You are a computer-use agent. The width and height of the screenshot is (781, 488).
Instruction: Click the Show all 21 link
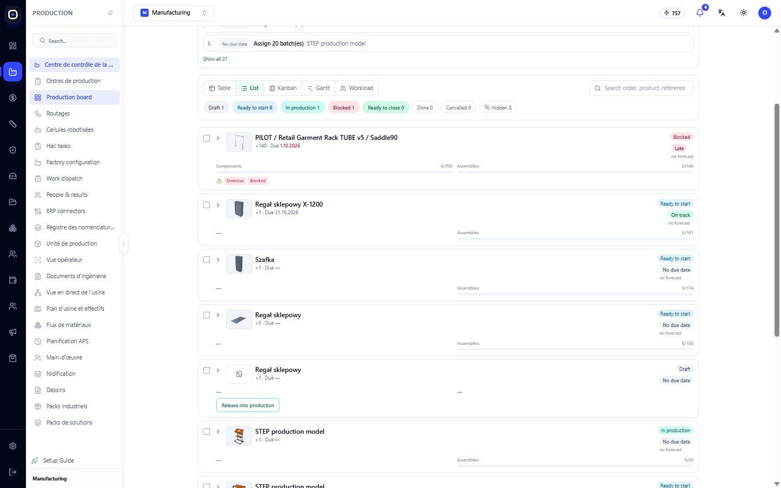(x=215, y=59)
